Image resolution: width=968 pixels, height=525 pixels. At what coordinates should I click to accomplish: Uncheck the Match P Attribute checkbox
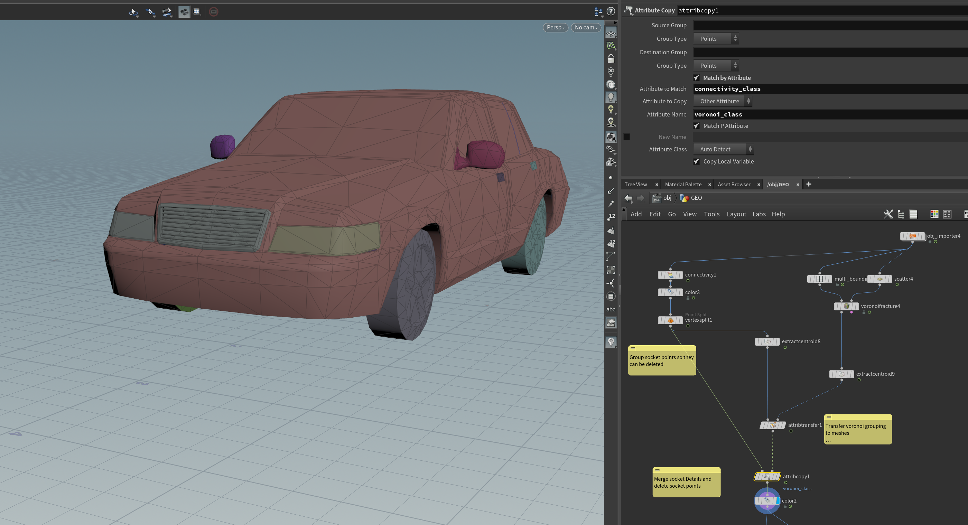(x=697, y=126)
